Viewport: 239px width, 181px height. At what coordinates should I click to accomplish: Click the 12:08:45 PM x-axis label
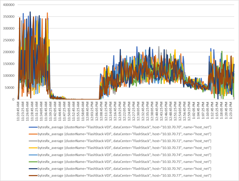(101, 111)
